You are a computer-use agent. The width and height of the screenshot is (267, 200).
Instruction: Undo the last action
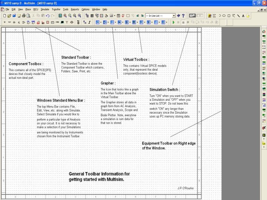(x=48, y=16)
